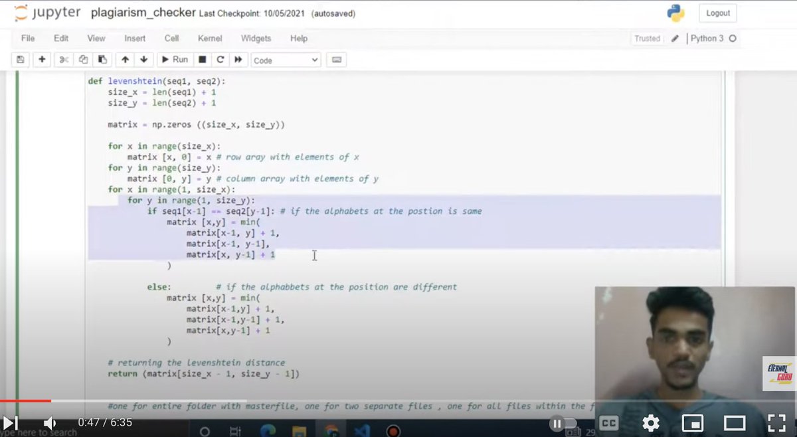Click the Logout button
Image resolution: width=797 pixels, height=437 pixels.
(x=718, y=13)
